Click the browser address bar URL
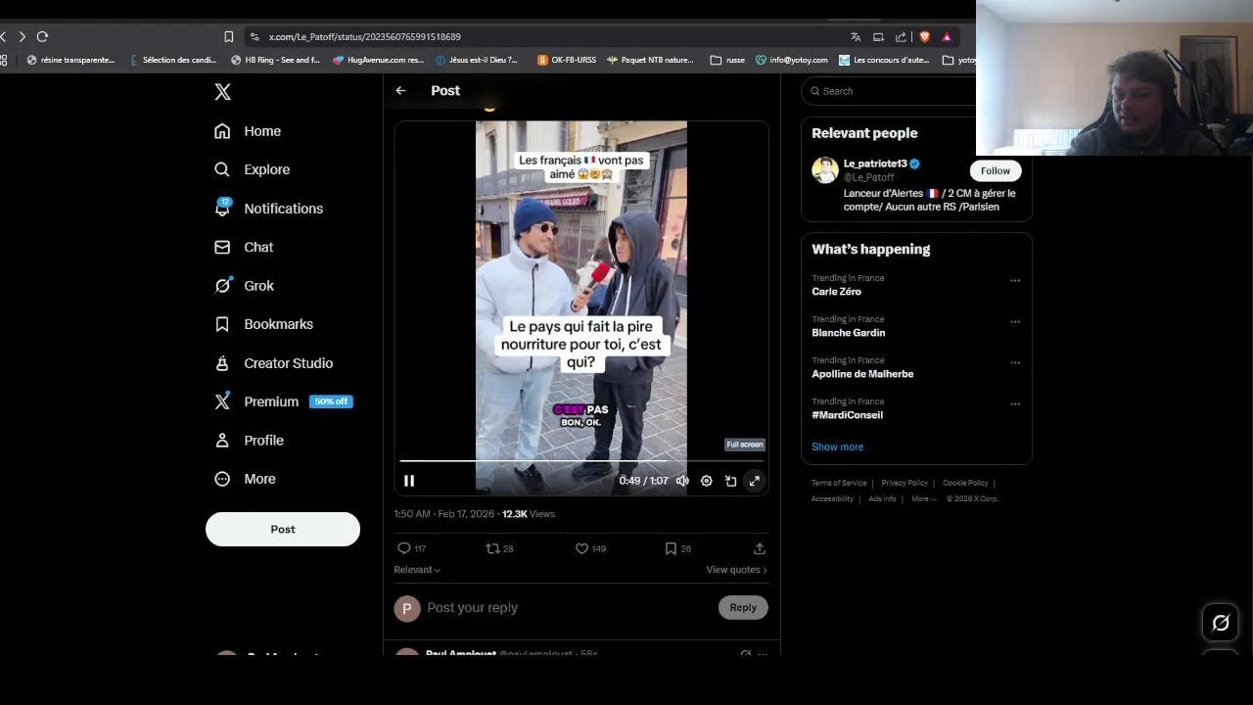The width and height of the screenshot is (1253, 705). (x=364, y=36)
